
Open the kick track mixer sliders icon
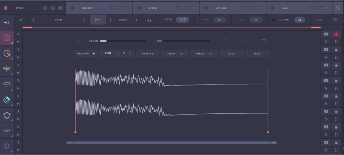point(326,42)
